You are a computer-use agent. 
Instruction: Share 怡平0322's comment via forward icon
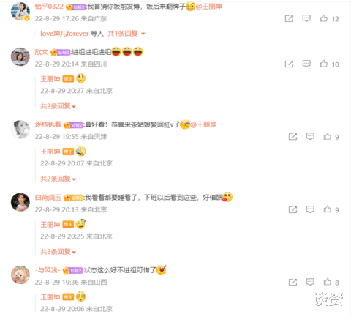click(289, 18)
